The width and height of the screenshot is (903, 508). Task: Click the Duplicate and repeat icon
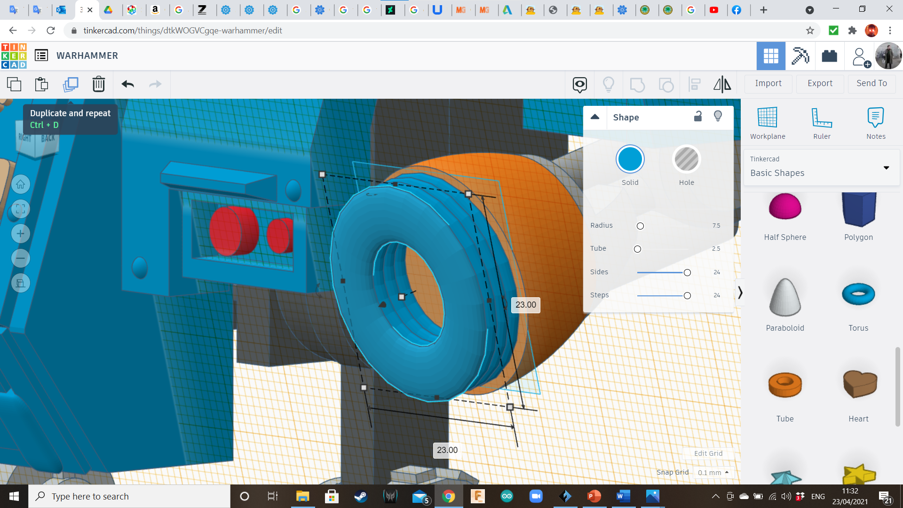point(71,84)
